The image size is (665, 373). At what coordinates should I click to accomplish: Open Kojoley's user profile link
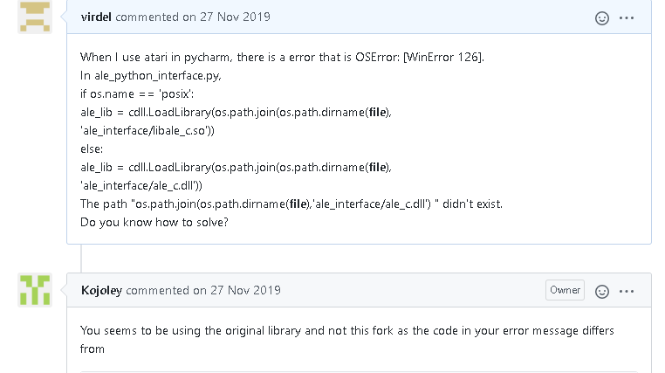pyautogui.click(x=101, y=290)
